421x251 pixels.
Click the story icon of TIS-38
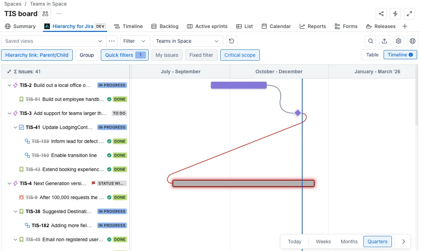pyautogui.click(x=21, y=211)
